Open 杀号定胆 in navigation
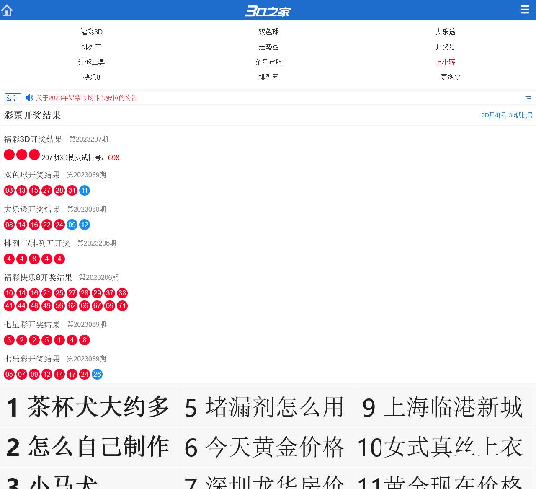The image size is (536, 489). click(268, 62)
